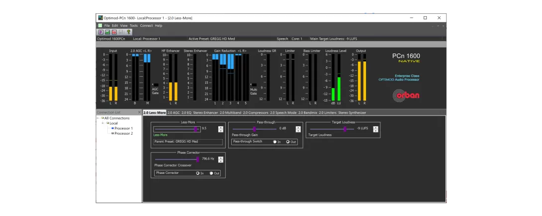The width and height of the screenshot is (542, 216).
Task: Click the red I/O toolbar icon
Action: pos(114,32)
